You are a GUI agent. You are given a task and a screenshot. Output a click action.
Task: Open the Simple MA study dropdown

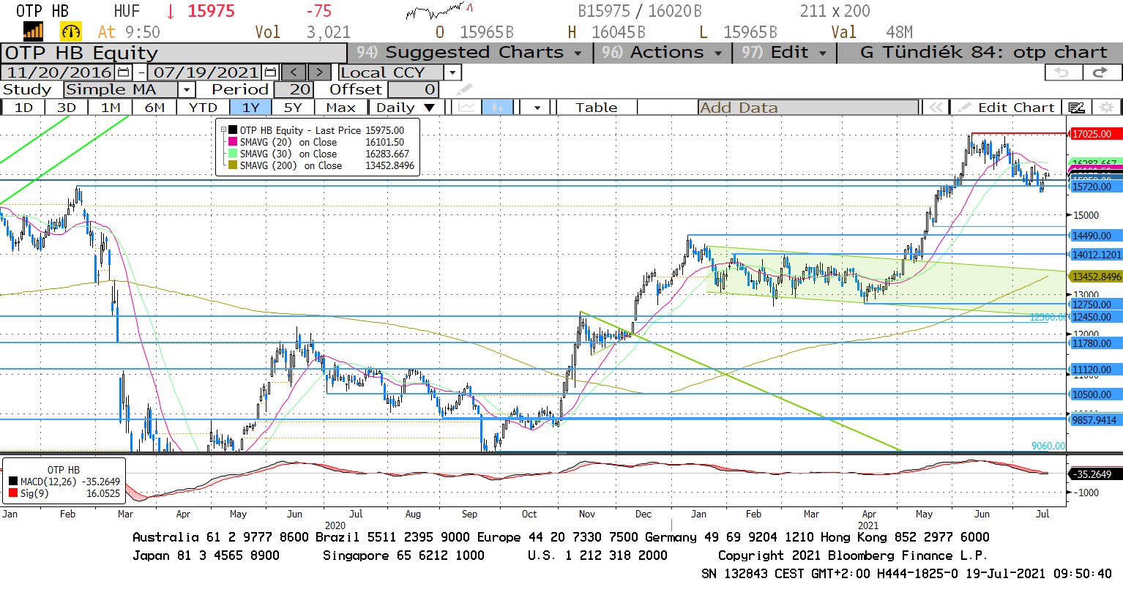click(x=187, y=89)
